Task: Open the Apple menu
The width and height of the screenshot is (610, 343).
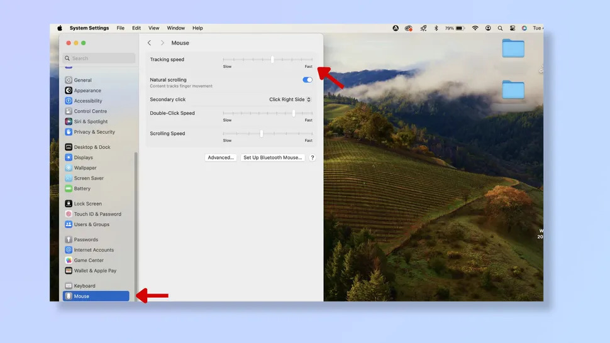Action: pos(60,28)
